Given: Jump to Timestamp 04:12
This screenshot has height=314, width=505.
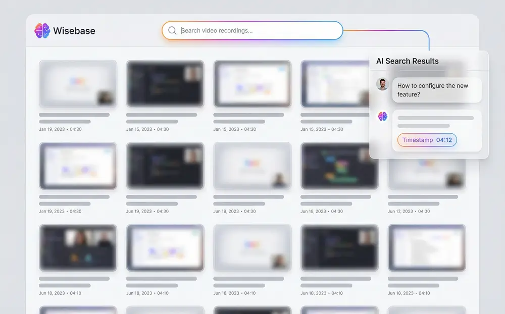Looking at the screenshot, I should tap(427, 140).
